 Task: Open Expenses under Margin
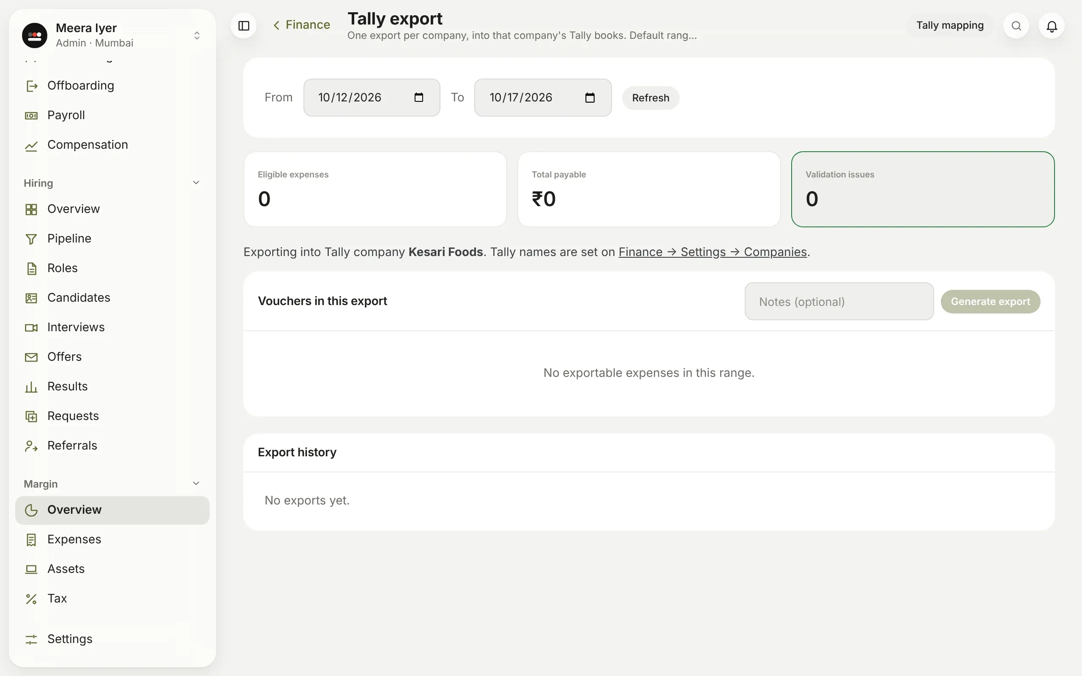click(x=112, y=539)
